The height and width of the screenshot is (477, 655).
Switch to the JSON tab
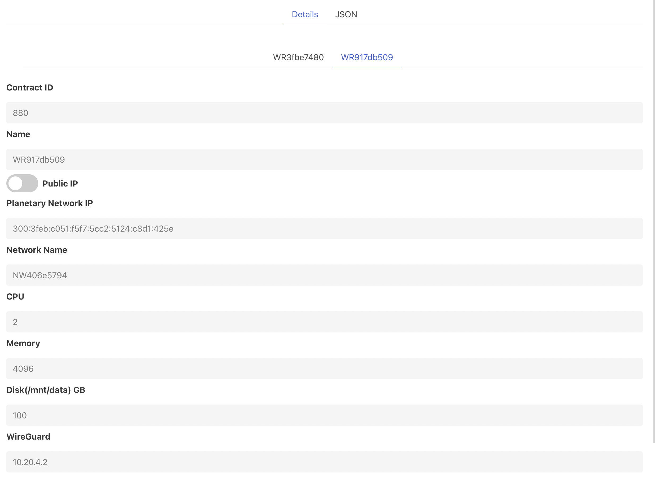(x=346, y=14)
